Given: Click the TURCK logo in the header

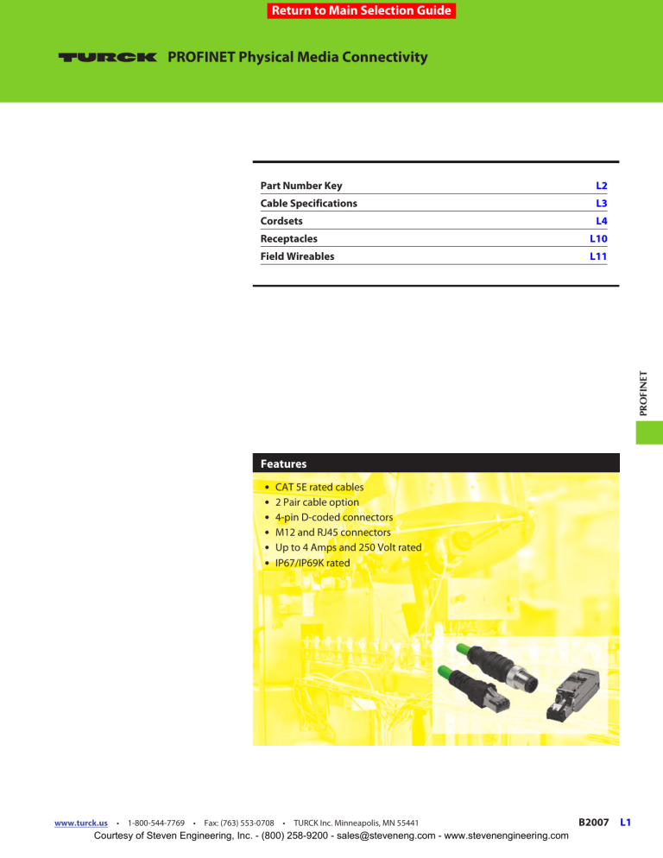Looking at the screenshot, I should (107, 57).
